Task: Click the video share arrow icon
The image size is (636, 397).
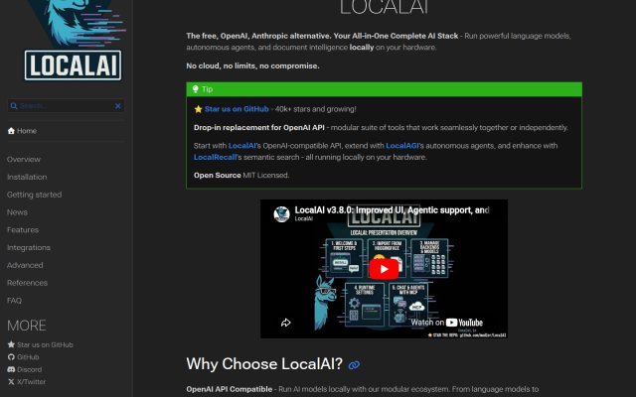Action: pyautogui.click(x=286, y=323)
